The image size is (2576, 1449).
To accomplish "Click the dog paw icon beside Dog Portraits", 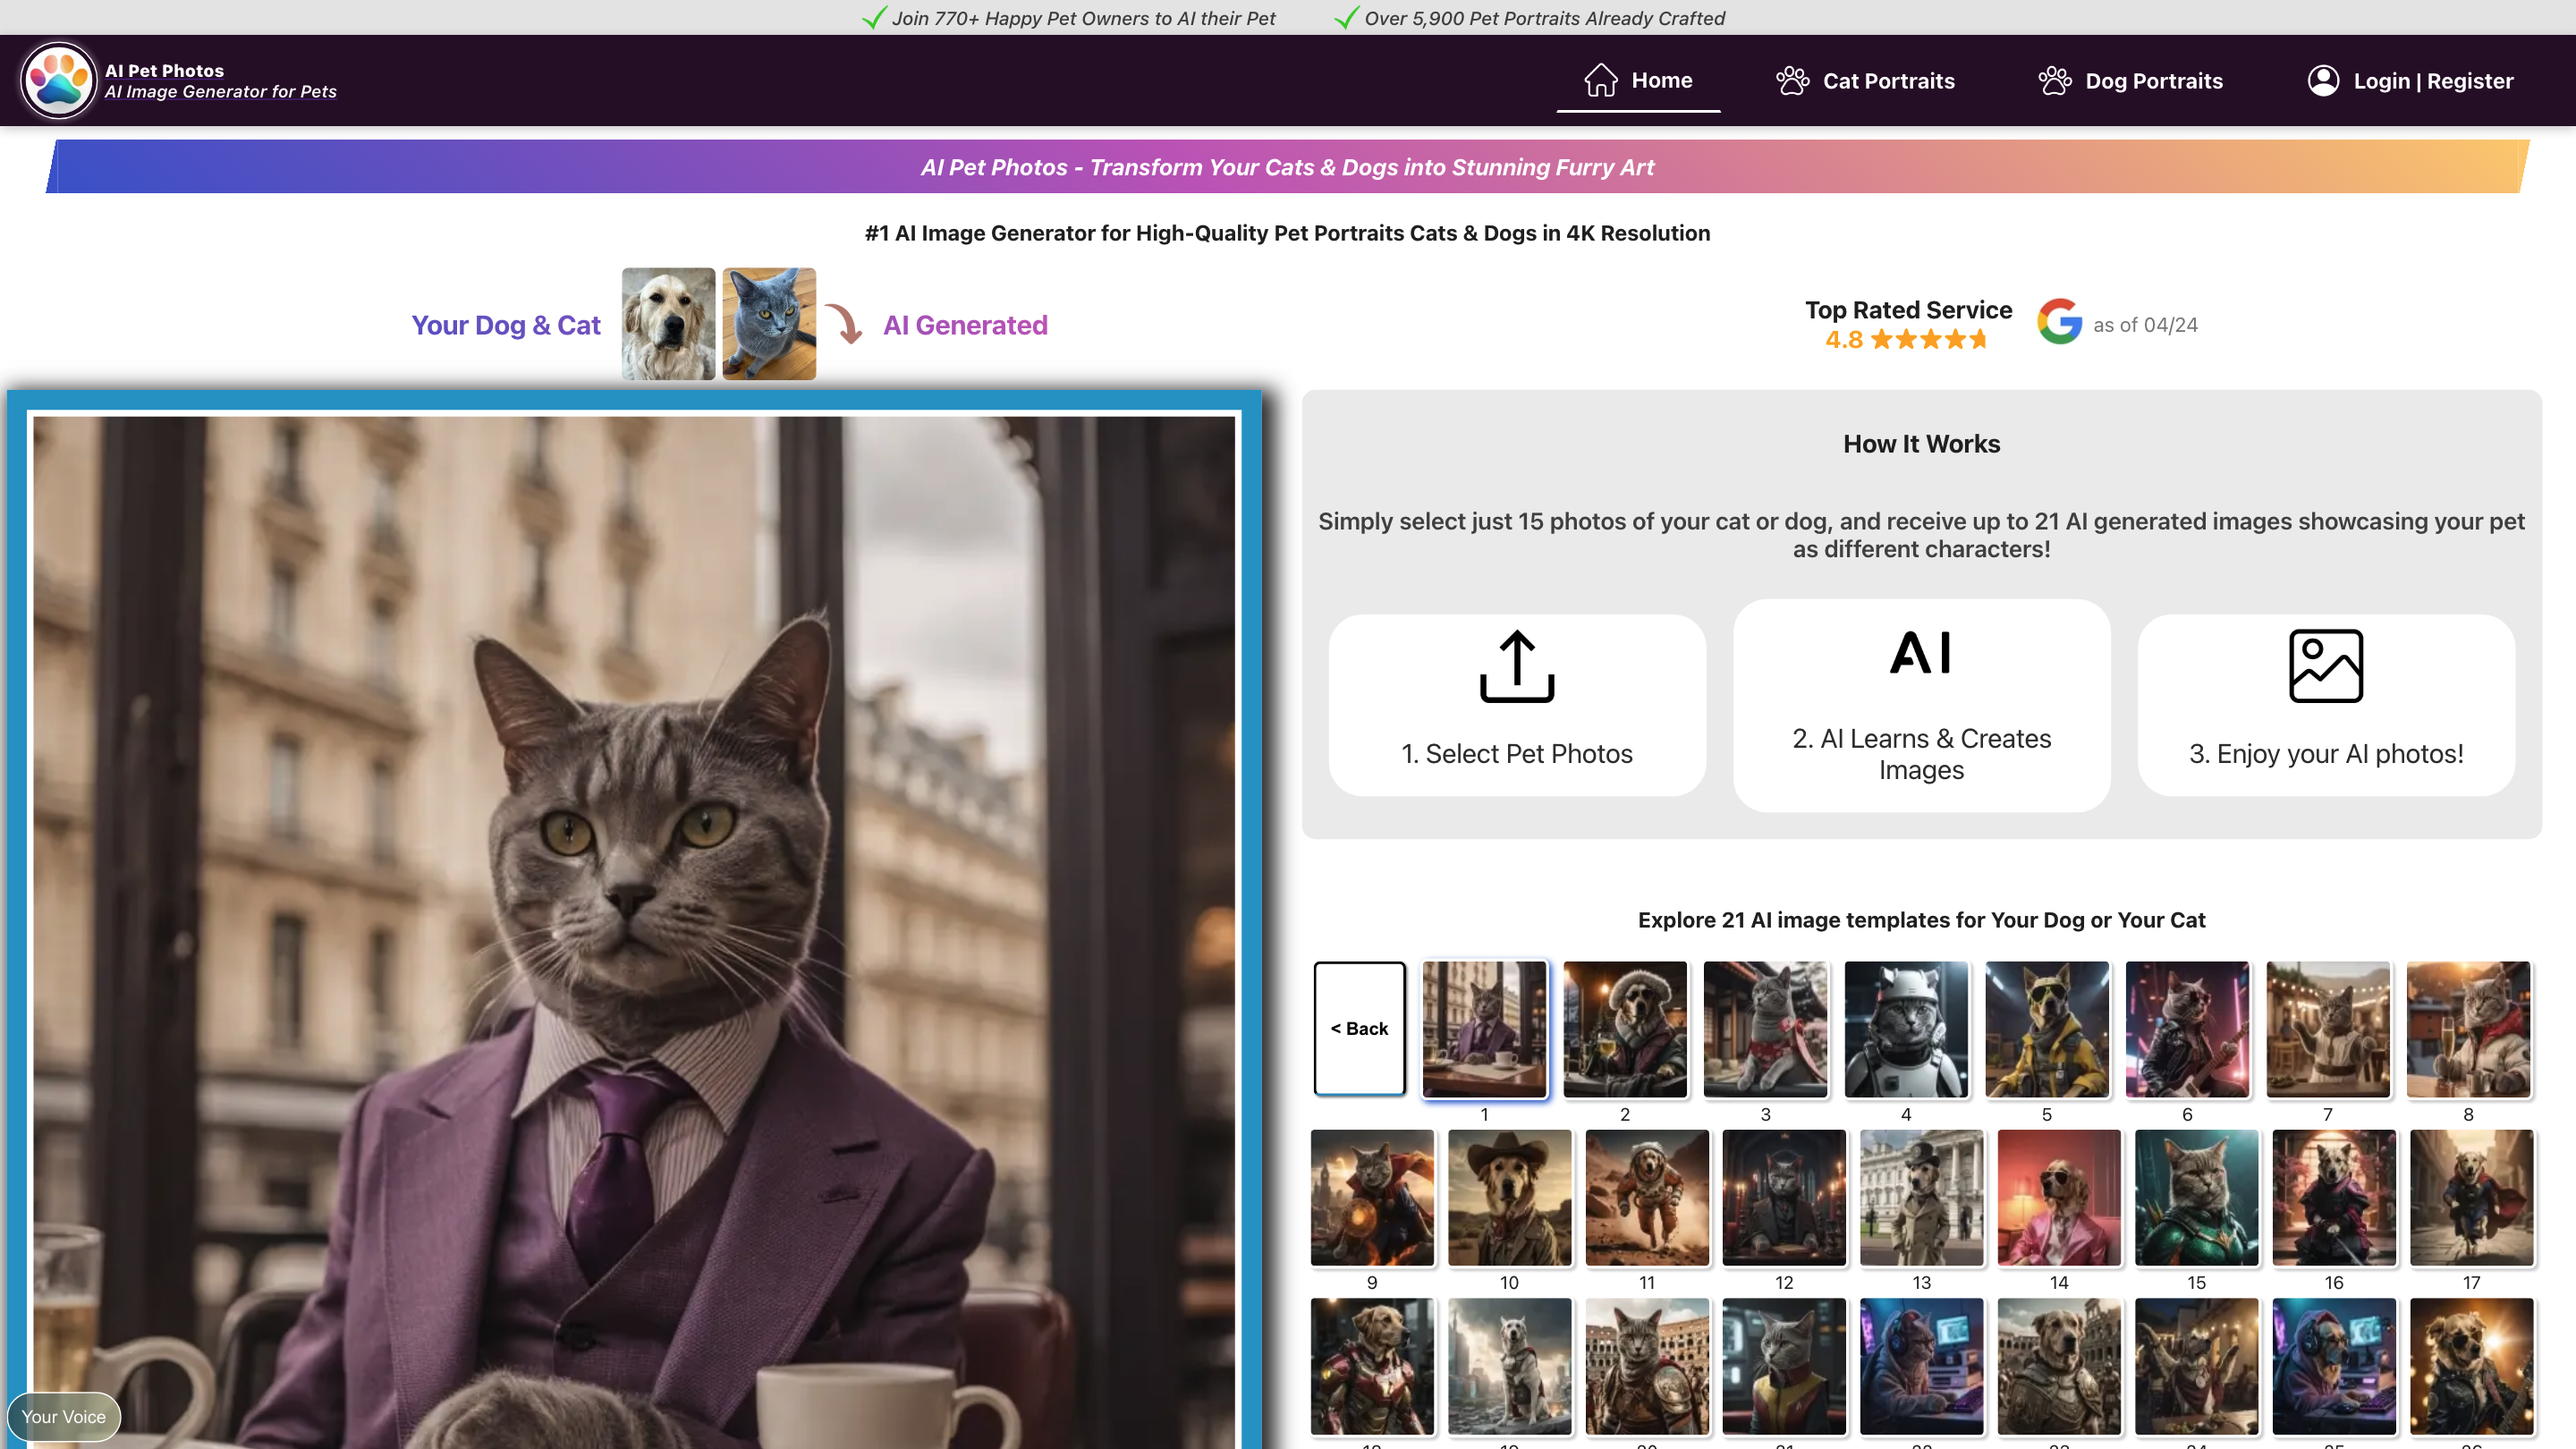I will [2055, 80].
